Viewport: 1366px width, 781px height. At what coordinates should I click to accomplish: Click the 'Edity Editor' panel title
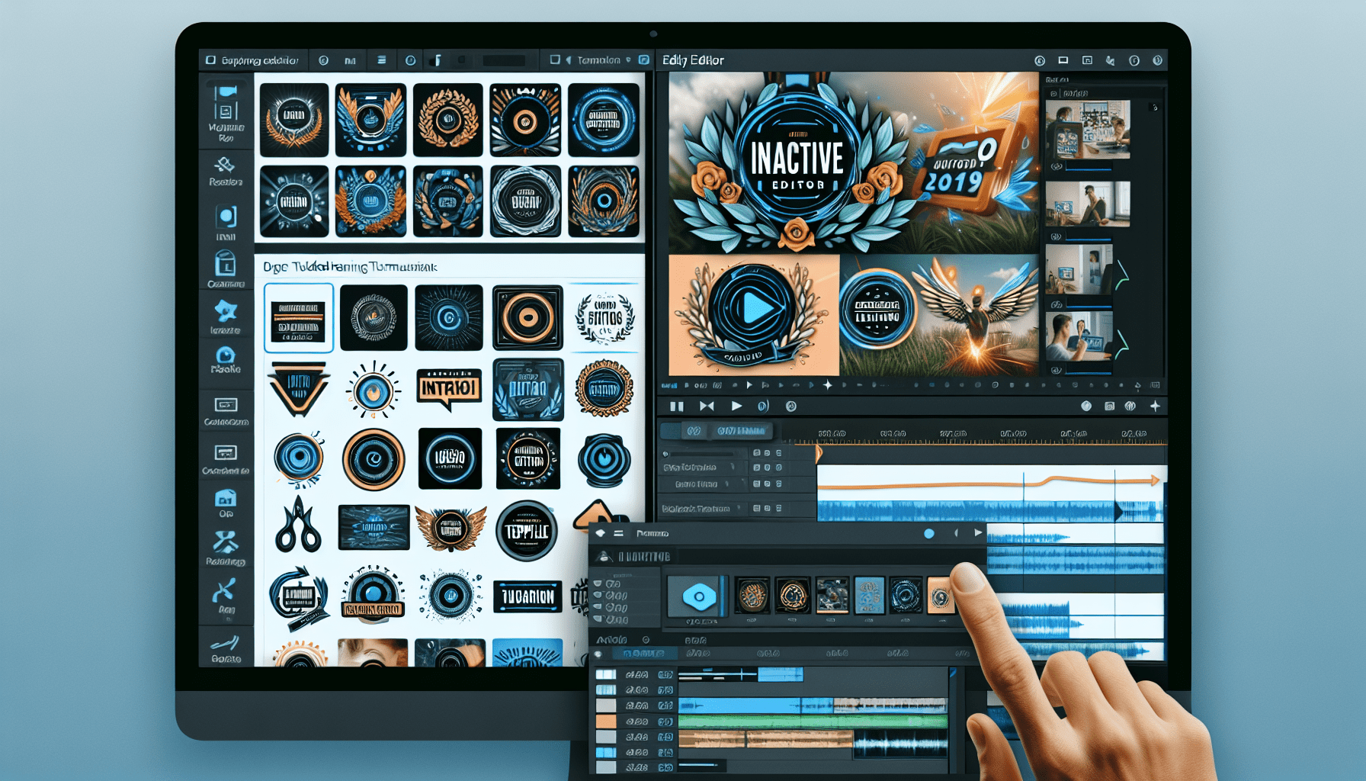pyautogui.click(x=693, y=60)
